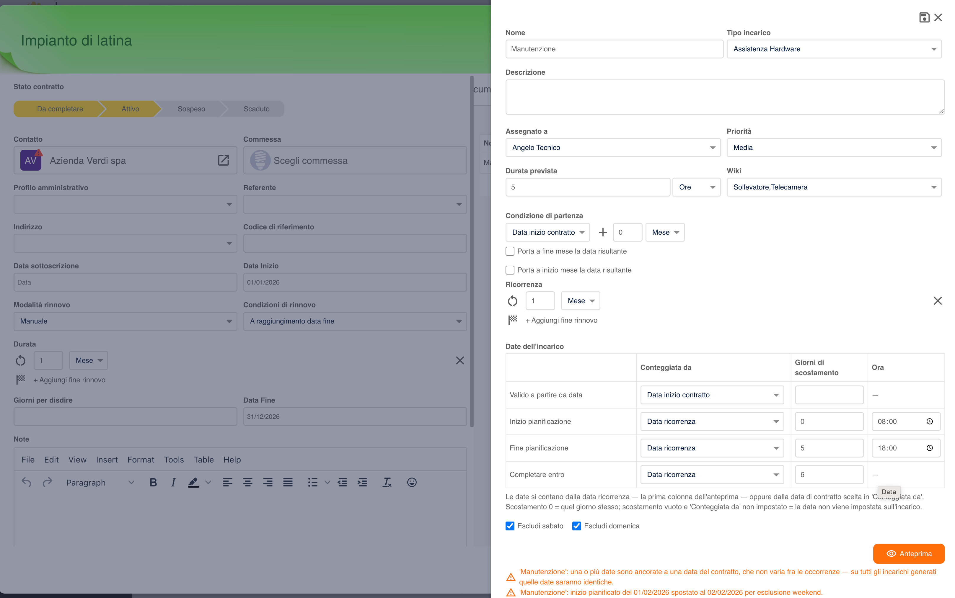Image resolution: width=955 pixels, height=598 pixels.
Task: Open Wiki dropdown with Sollevatore,Telecamera
Action: [x=834, y=187]
